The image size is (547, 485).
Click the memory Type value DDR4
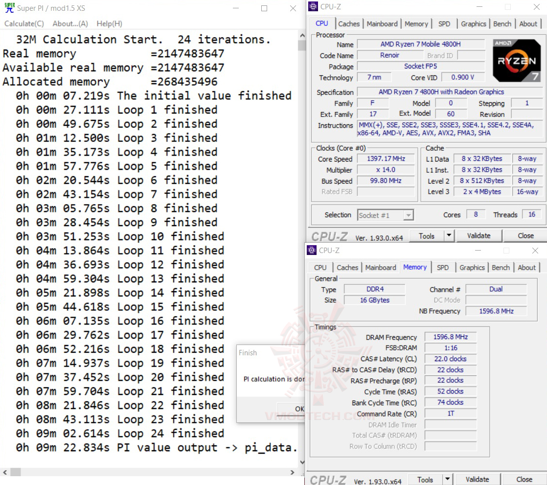click(375, 289)
